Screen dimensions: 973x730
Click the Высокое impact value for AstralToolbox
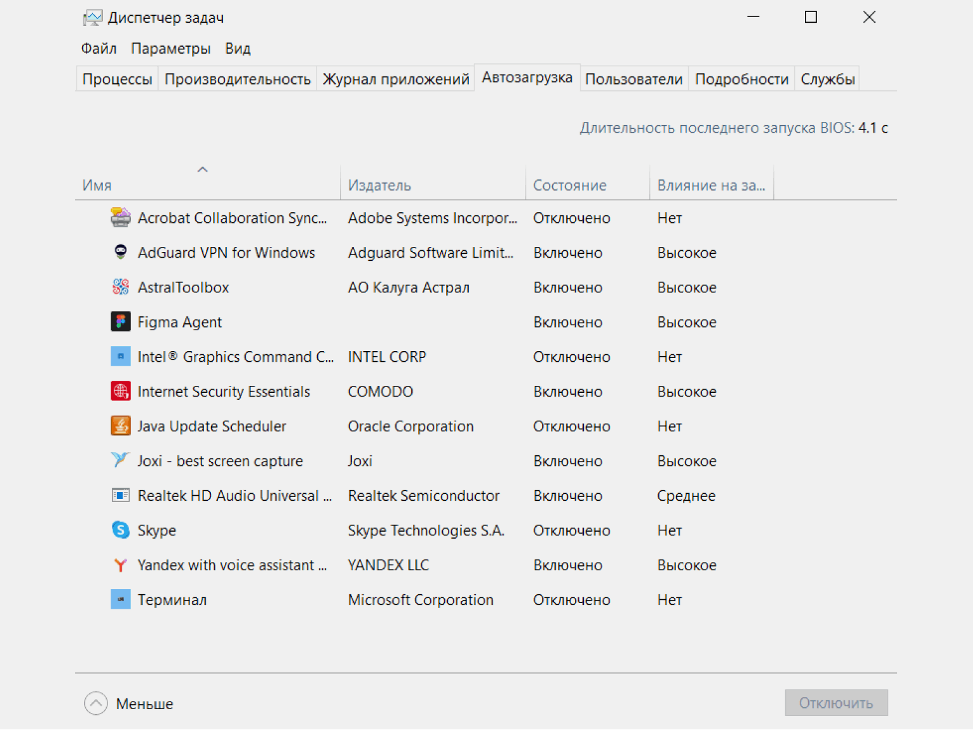coord(686,287)
